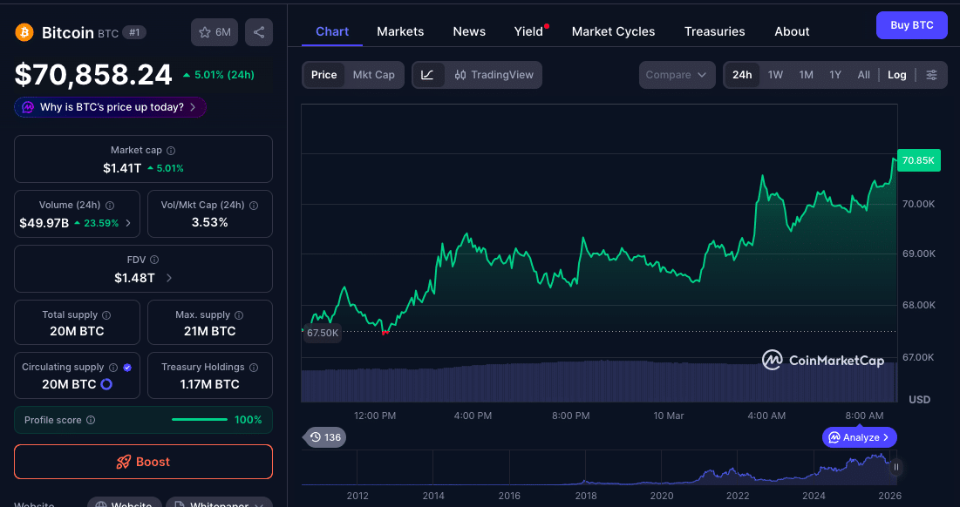
Task: Click the verified circulating supply badge
Action: tap(127, 368)
